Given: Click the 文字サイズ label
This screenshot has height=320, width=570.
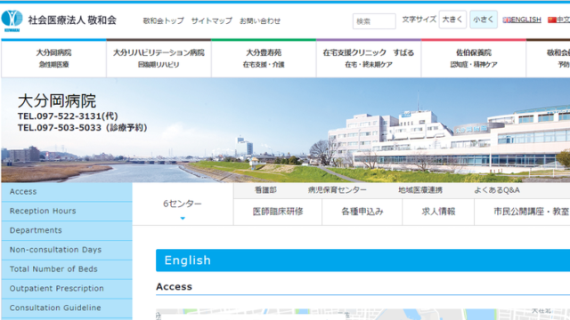Looking at the screenshot, I should (419, 20).
